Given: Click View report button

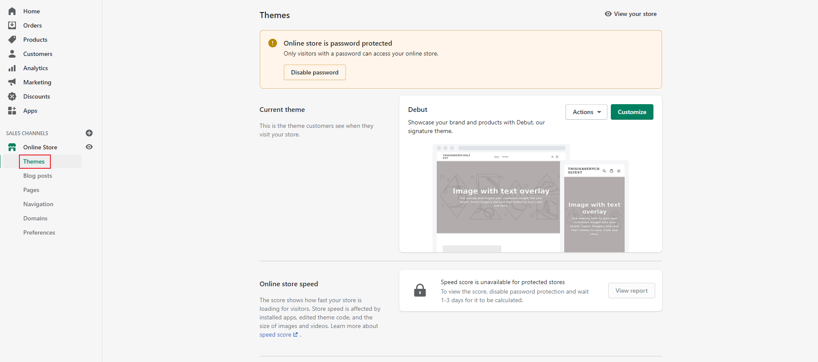Looking at the screenshot, I should (631, 291).
